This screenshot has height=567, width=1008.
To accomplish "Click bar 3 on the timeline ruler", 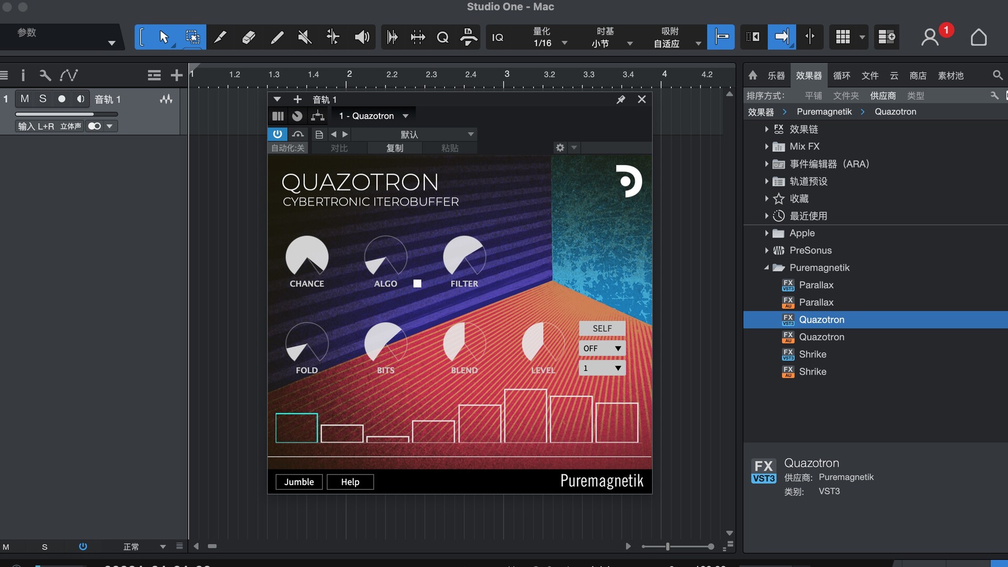I will click(x=507, y=74).
